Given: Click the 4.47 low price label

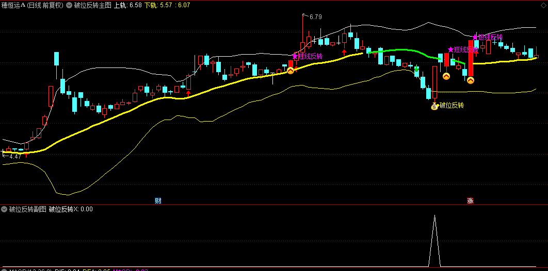Looking at the screenshot, I should 15,157.
